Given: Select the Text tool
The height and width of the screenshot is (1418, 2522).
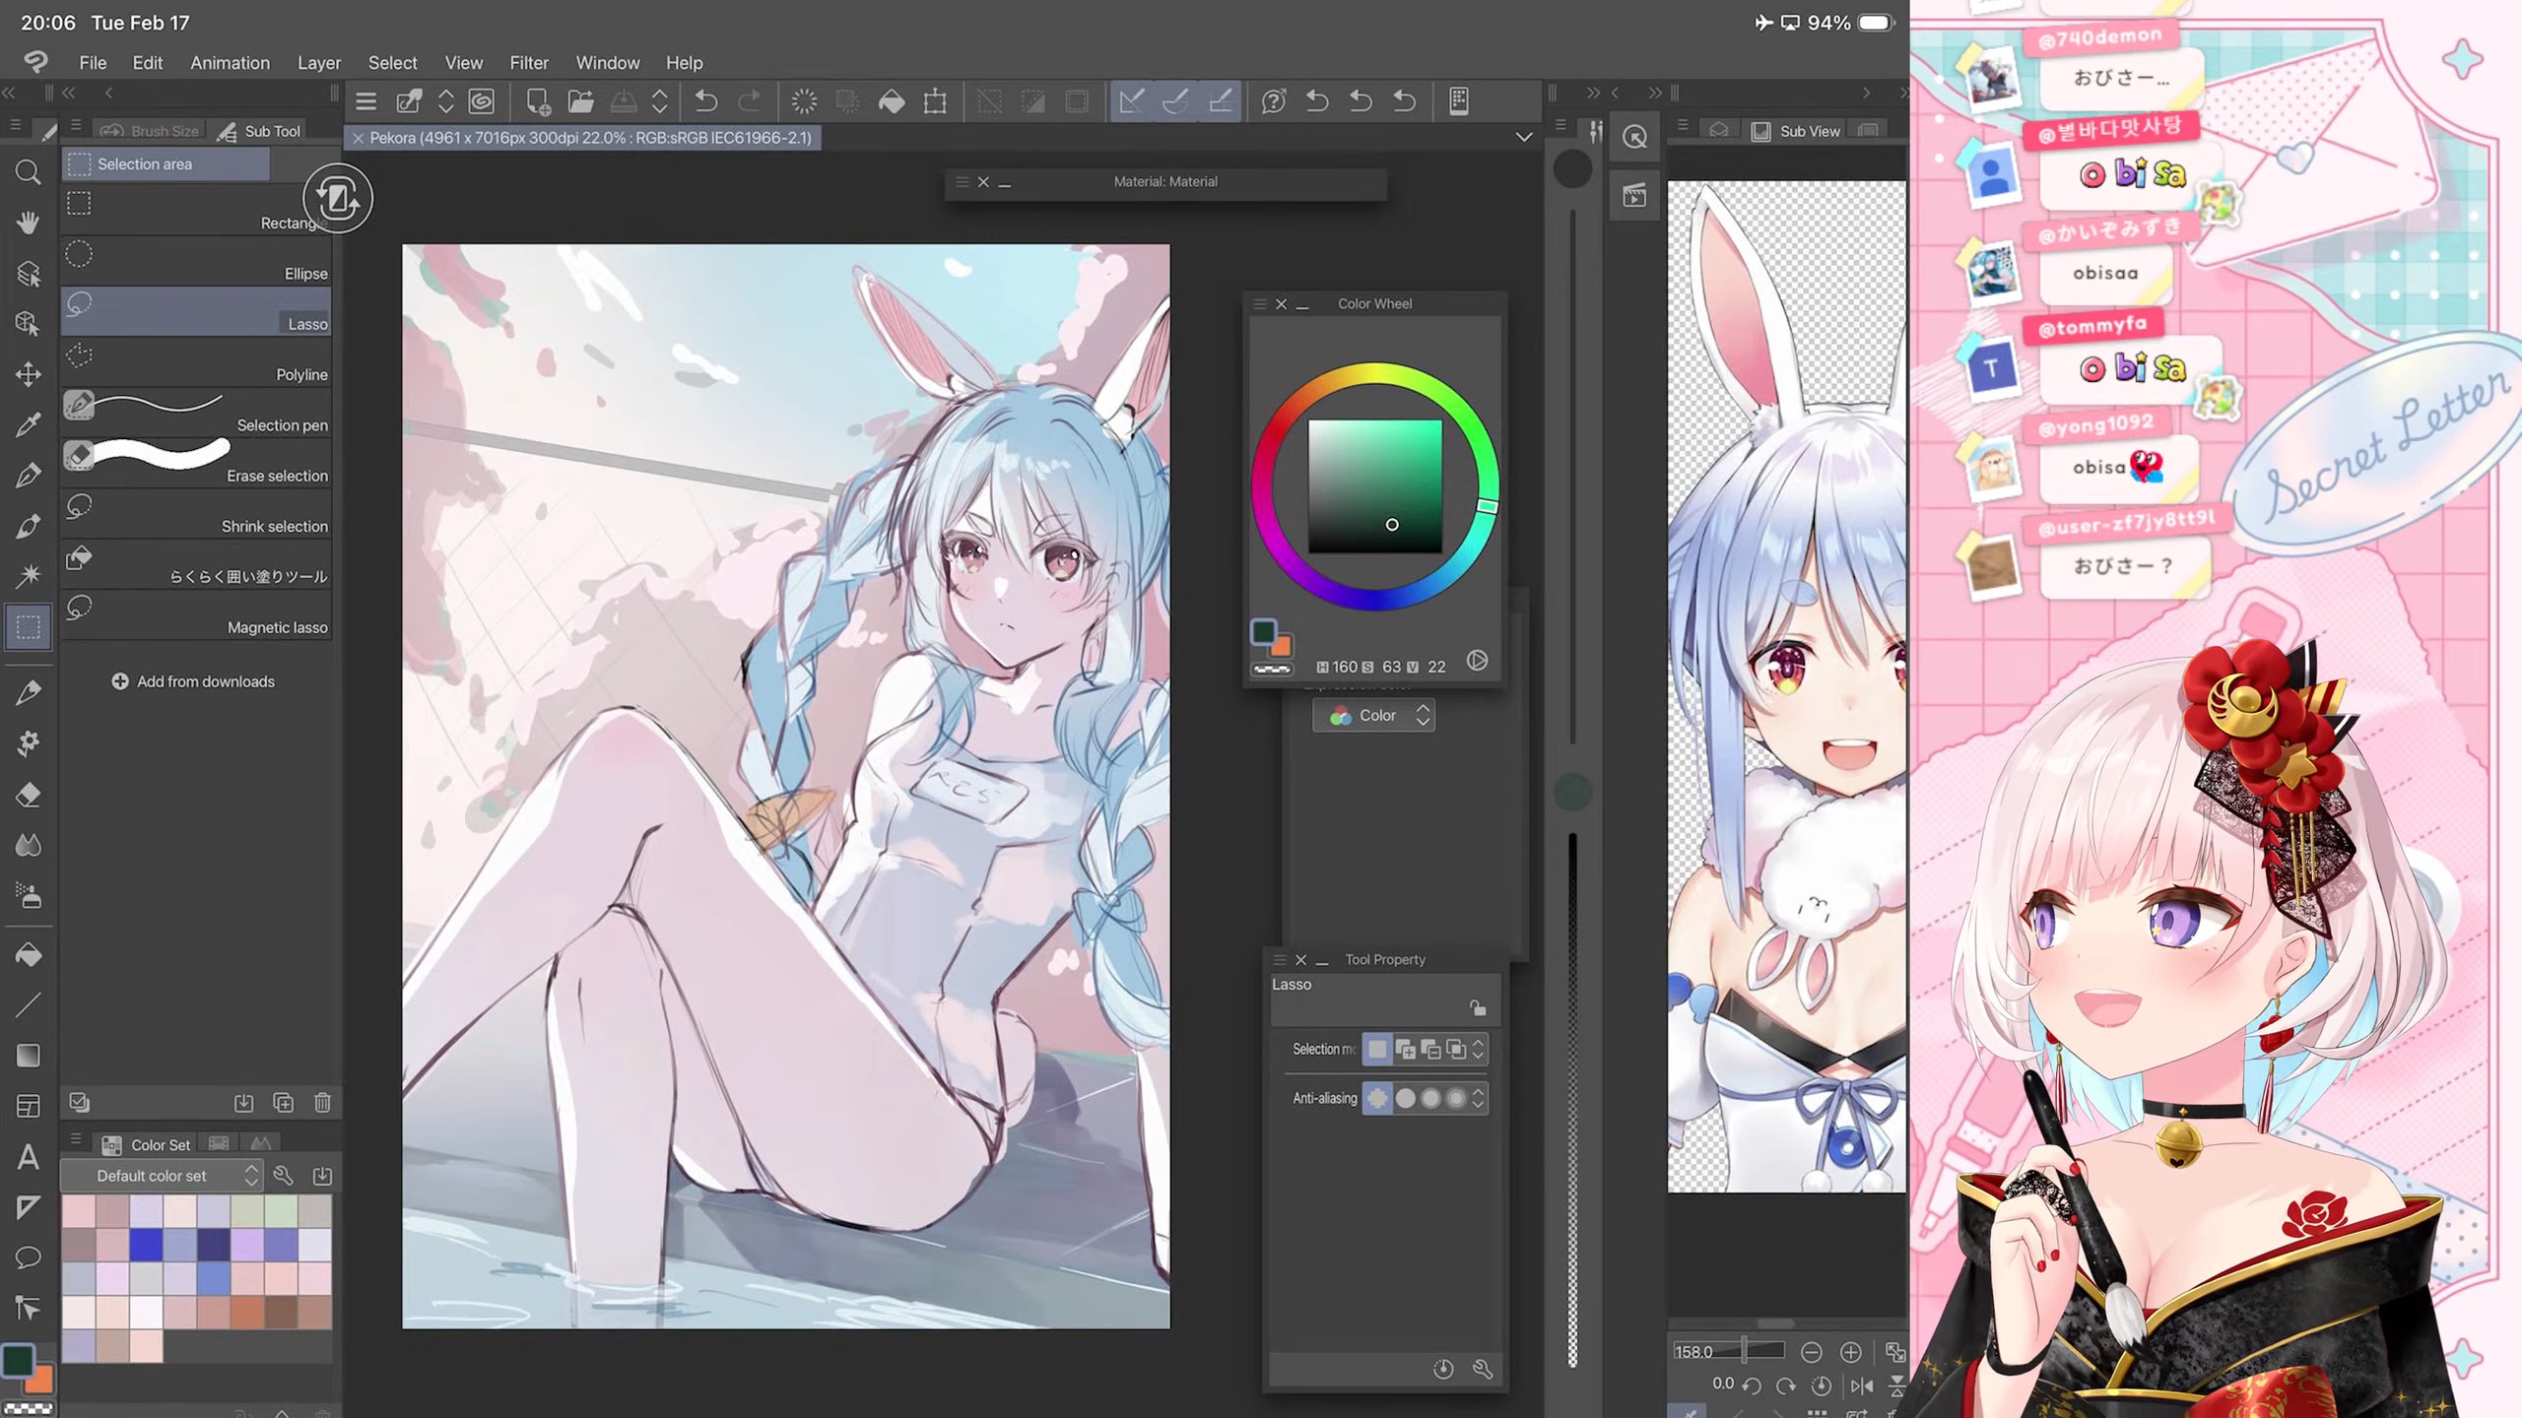Looking at the screenshot, I should (x=28, y=1157).
